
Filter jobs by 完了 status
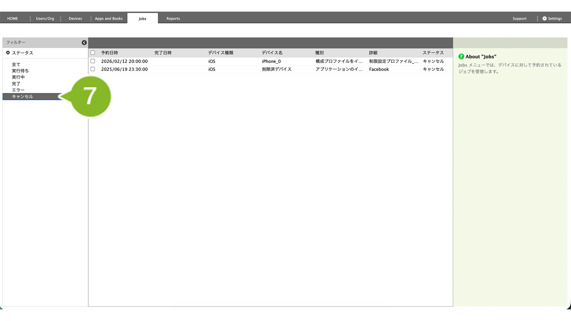click(x=16, y=83)
